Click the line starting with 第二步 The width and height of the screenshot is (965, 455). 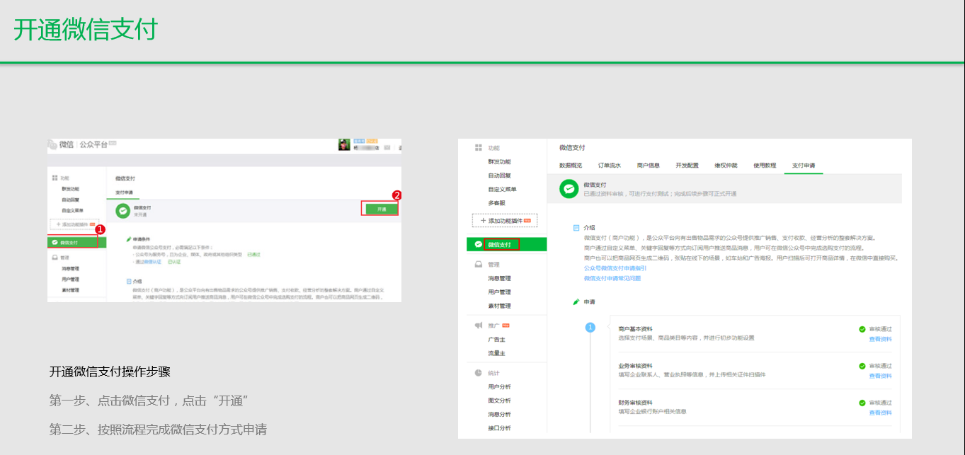(x=158, y=430)
